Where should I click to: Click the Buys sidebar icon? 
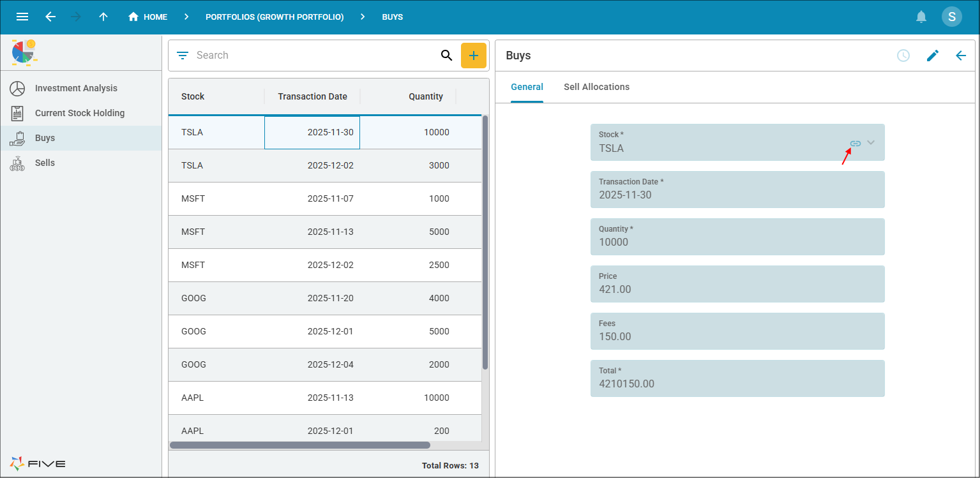17,138
